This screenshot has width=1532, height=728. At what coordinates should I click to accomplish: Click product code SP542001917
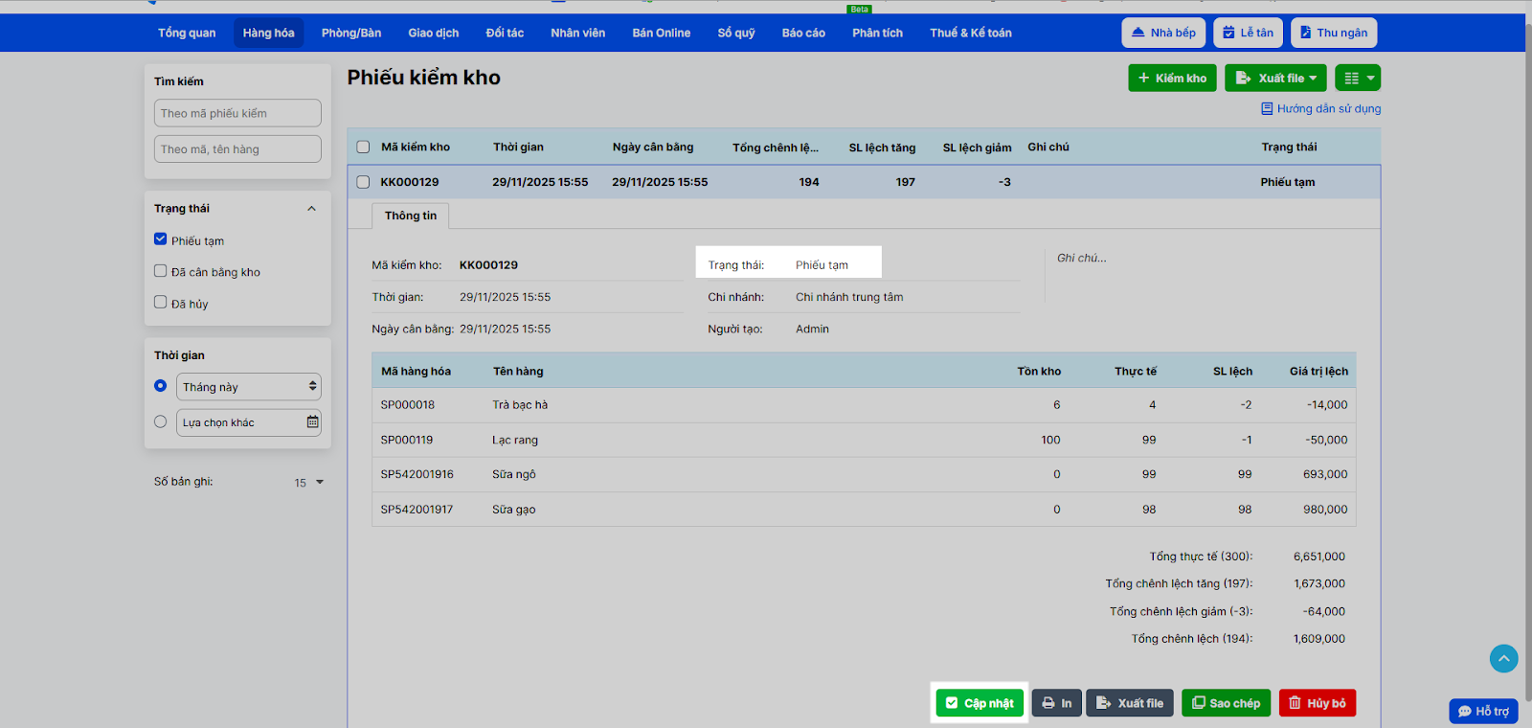pos(417,511)
